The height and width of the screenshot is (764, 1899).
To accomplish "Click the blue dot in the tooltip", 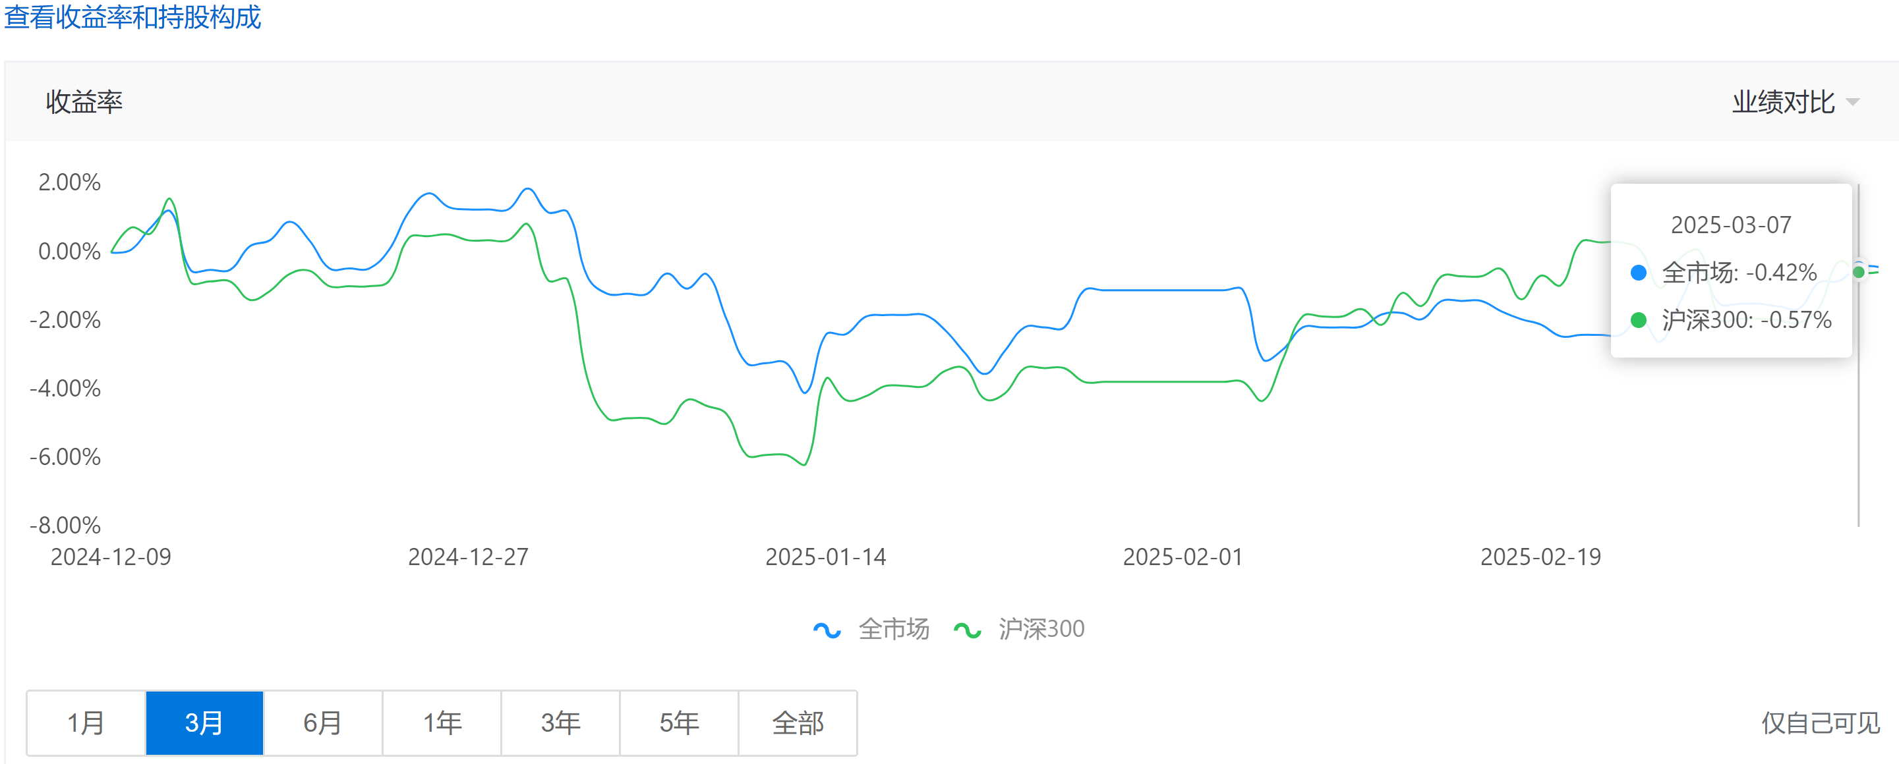I will 1638,273.
